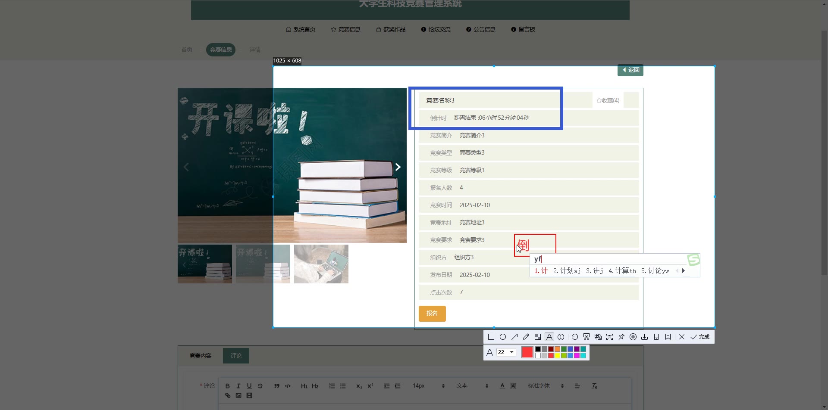Viewport: 828px width, 410px height.
Task: Pick the pencil freehand tool
Action: (526, 337)
